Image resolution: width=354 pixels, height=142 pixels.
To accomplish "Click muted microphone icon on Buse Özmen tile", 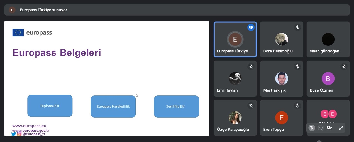I will tap(344, 66).
